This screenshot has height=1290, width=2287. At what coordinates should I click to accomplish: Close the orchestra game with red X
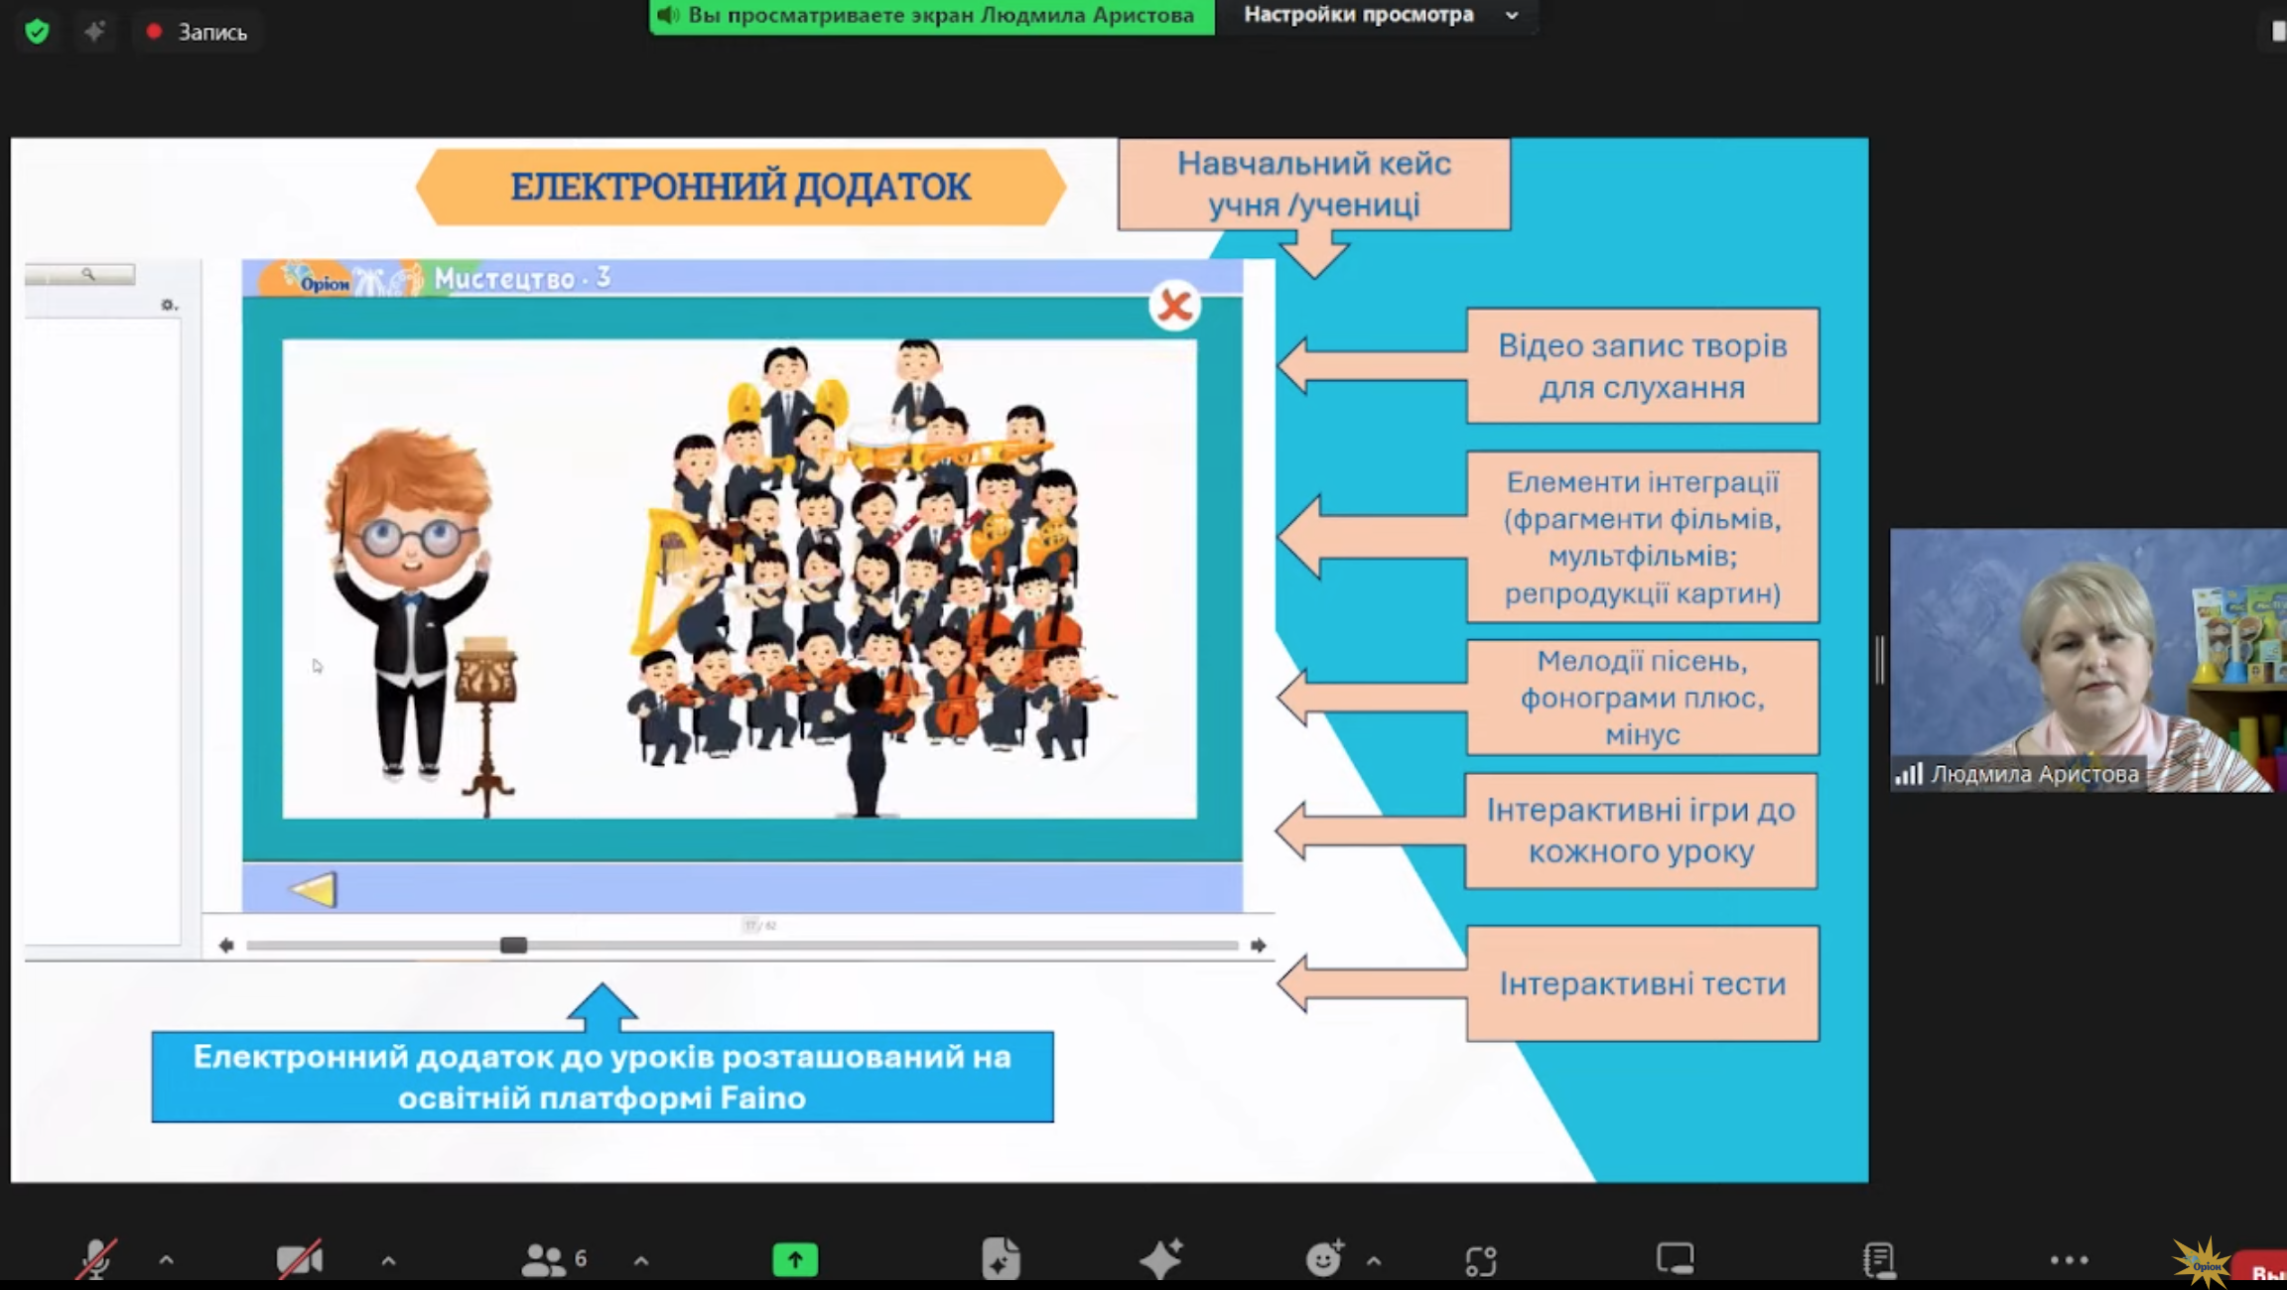pyautogui.click(x=1174, y=306)
